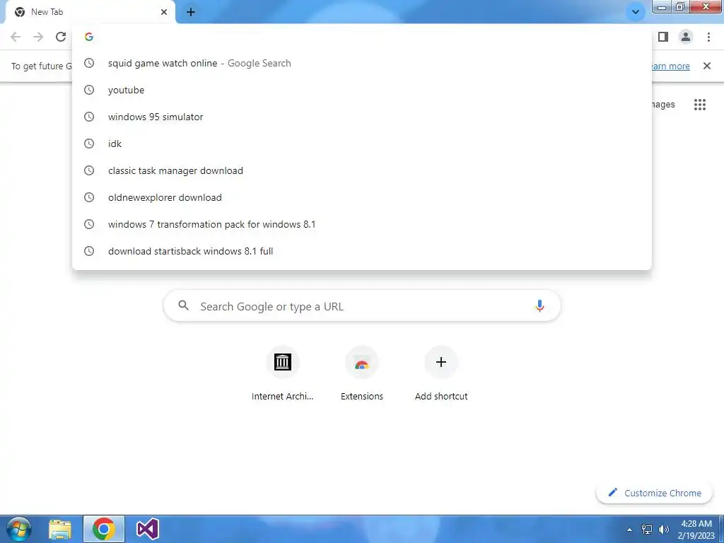The image size is (724, 543).
Task: Open the Internet Archive shortcut
Action: (x=283, y=373)
